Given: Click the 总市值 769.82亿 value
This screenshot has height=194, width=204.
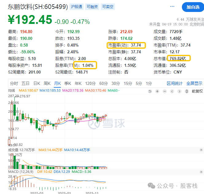Looking at the screenshot, I should tap(178, 59).
